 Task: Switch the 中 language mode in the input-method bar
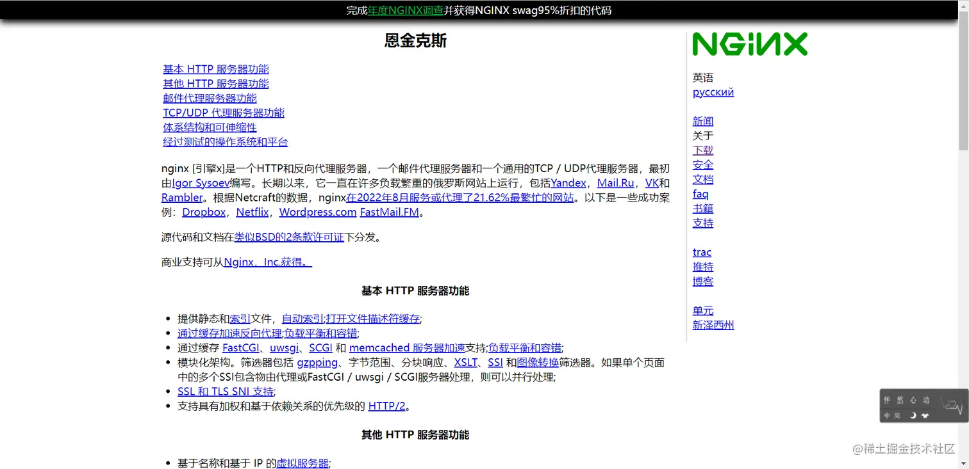[x=888, y=415]
